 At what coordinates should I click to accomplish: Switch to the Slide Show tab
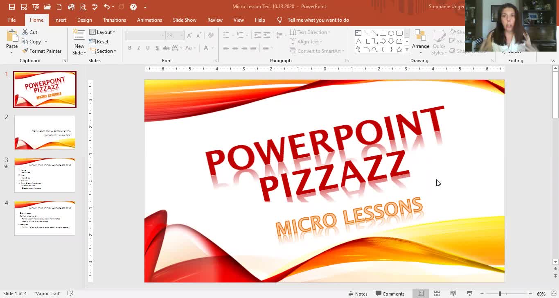click(185, 20)
